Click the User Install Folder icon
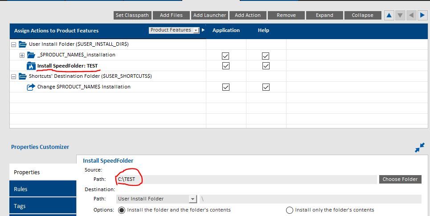This screenshot has width=430, height=216. [22, 44]
